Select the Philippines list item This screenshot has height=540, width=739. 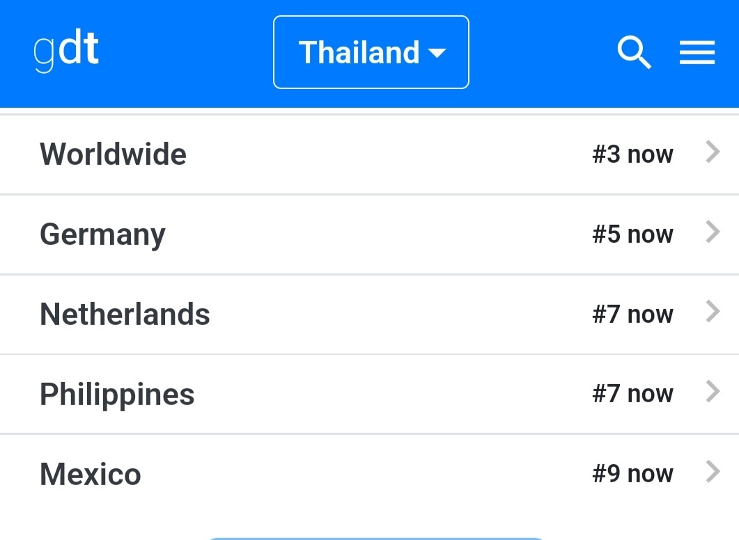click(x=369, y=394)
